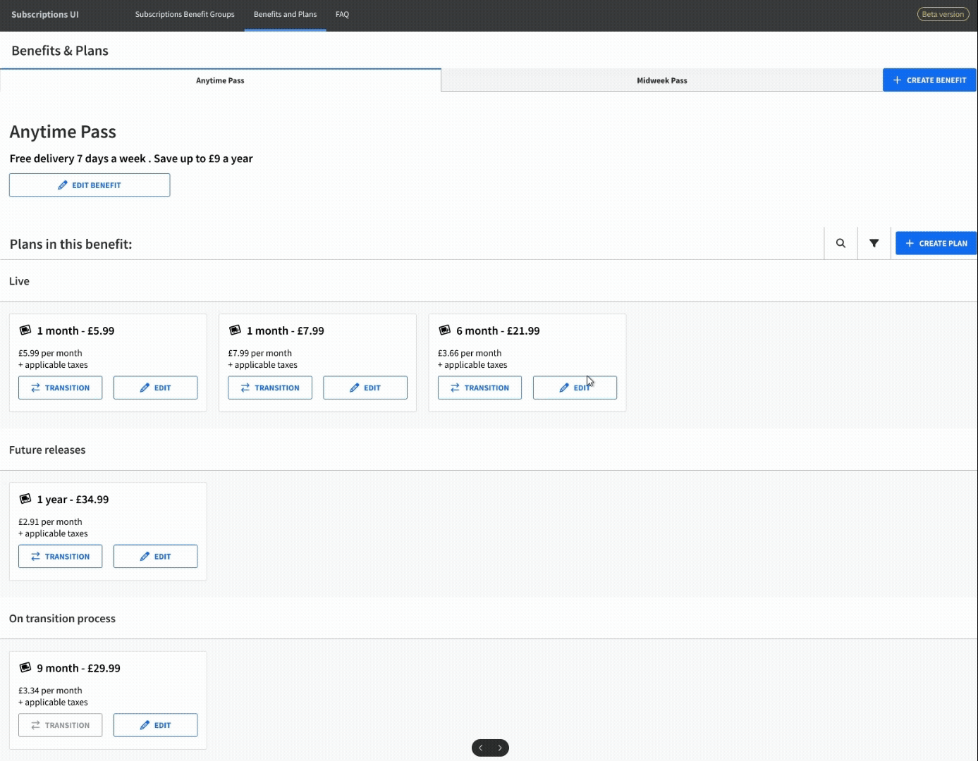Transition the 1 month - £7.99 plan
The image size is (978, 761).
click(x=270, y=388)
